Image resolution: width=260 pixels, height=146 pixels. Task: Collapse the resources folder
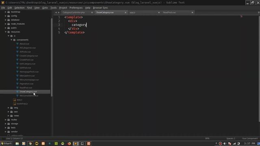click(6, 32)
